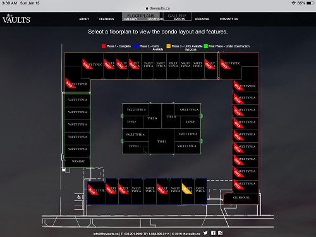This screenshot has height=237, width=316.
Task: Click the info@thevaults.ca email link
Action: point(106,234)
